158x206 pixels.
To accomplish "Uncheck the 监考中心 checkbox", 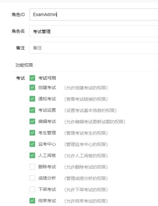I will click(32, 144).
